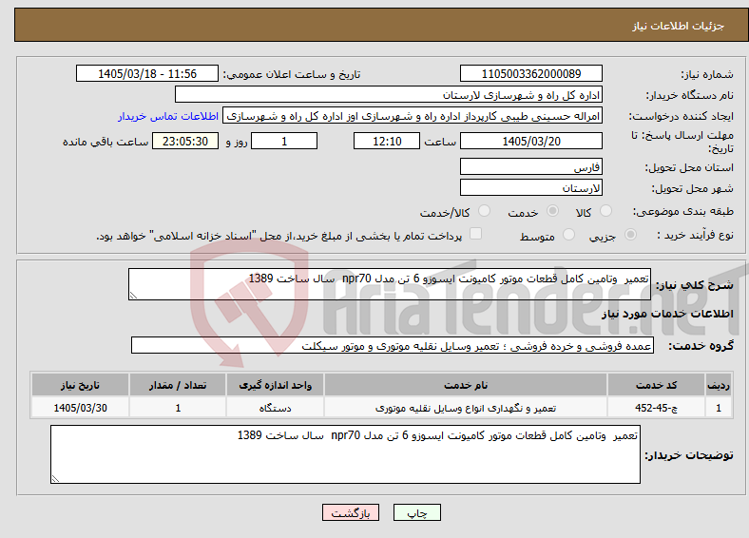Click the deadline hour field 12:10
The image size is (749, 538).
click(387, 141)
